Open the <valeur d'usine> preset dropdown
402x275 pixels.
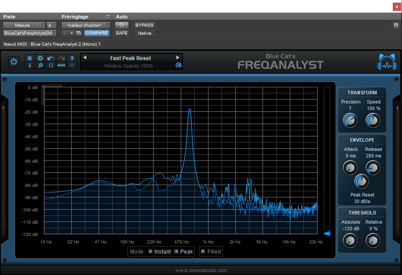(86, 25)
